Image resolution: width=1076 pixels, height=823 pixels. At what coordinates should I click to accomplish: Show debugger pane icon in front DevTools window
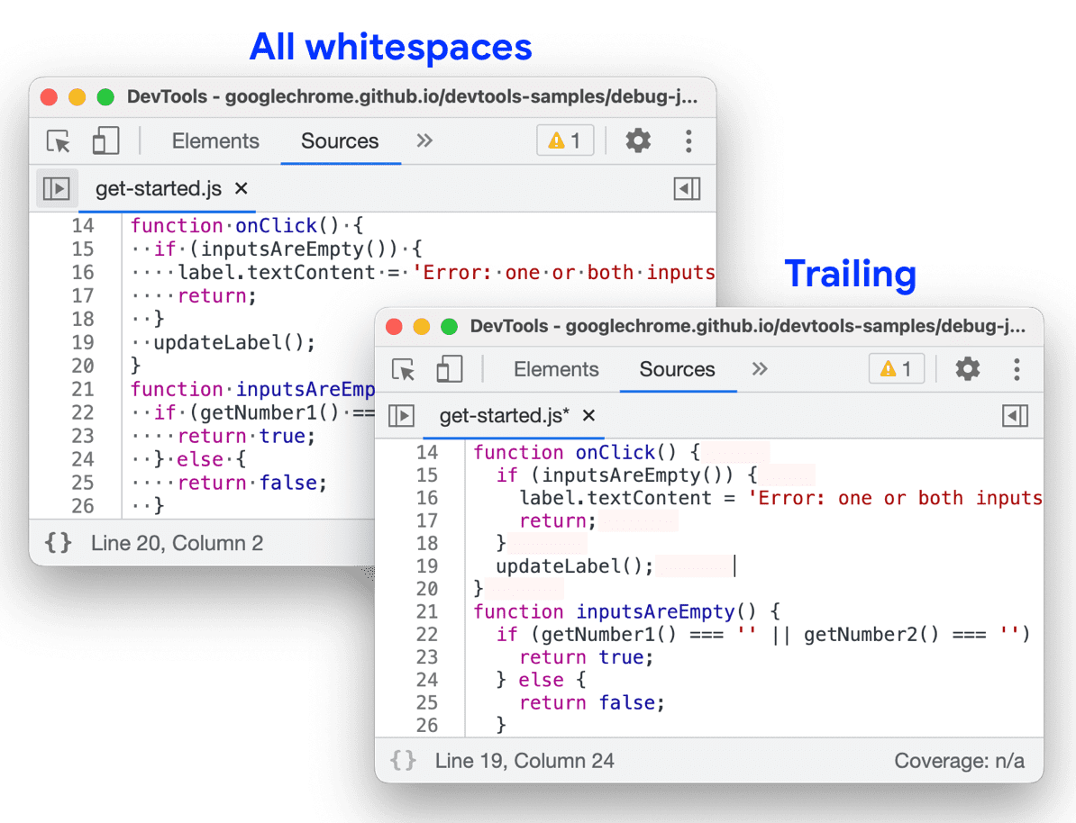pos(1015,416)
